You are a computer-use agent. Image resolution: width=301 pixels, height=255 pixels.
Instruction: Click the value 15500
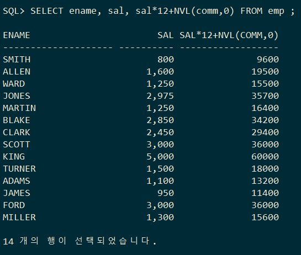click(x=265, y=84)
